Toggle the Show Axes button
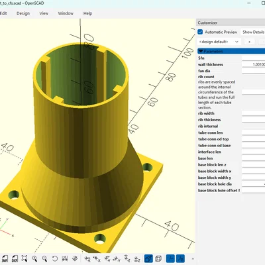Screen dimensions: 265x265 (170, 258)
